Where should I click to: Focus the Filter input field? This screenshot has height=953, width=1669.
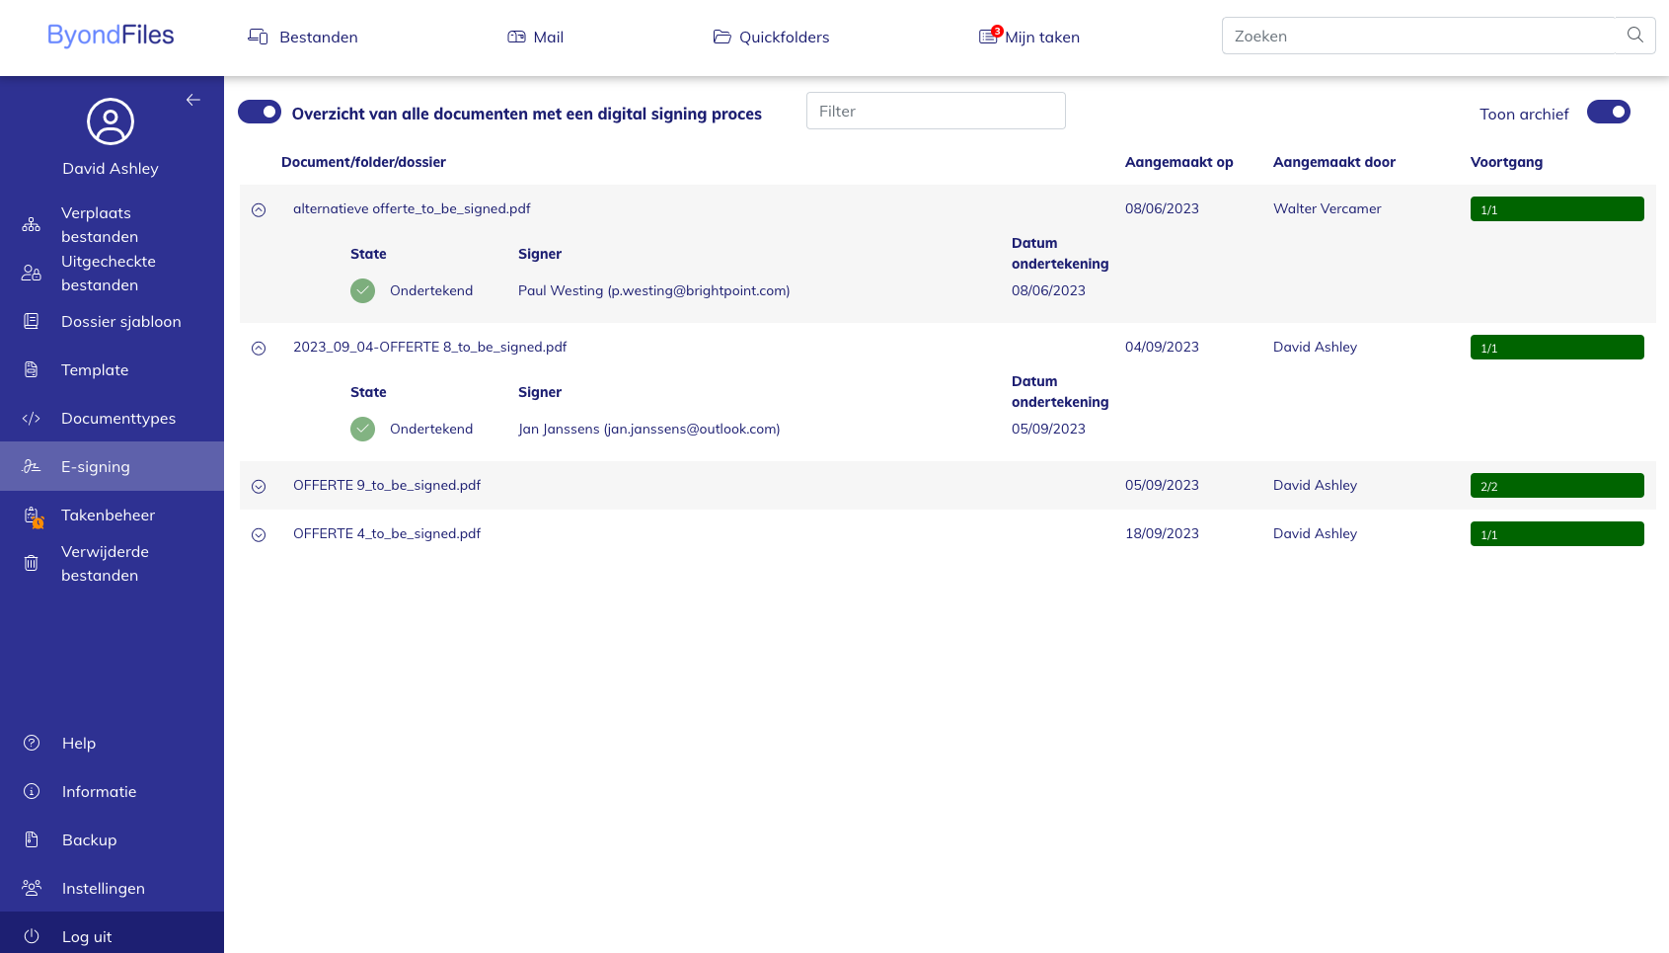tap(935, 111)
